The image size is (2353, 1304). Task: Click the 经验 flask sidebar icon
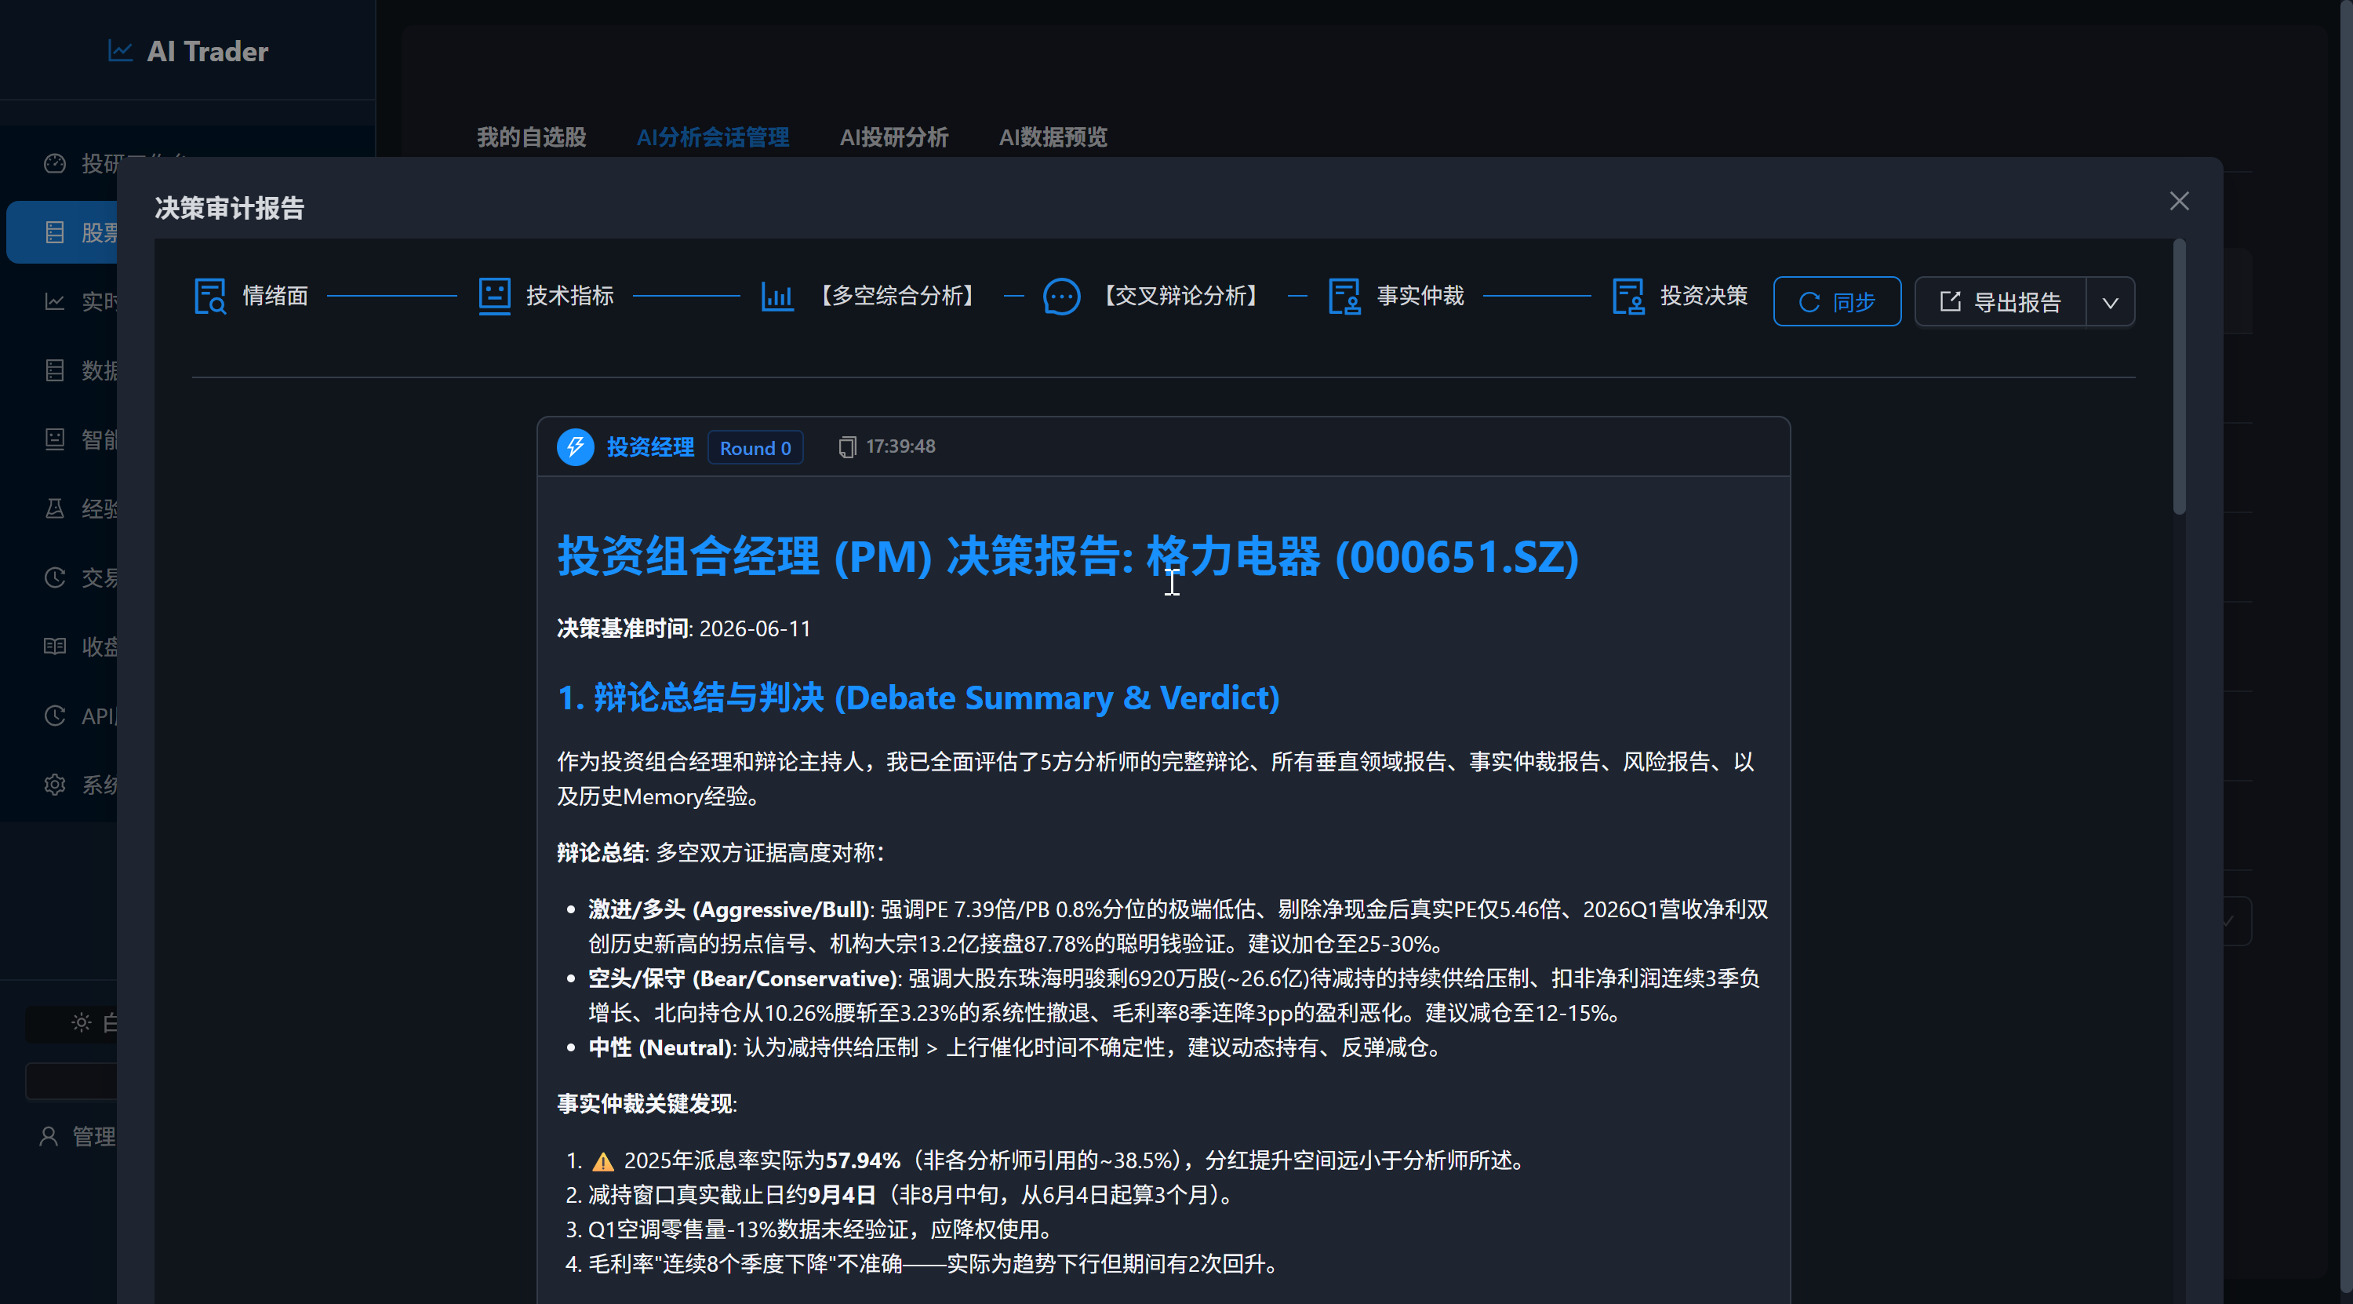pyautogui.click(x=55, y=509)
